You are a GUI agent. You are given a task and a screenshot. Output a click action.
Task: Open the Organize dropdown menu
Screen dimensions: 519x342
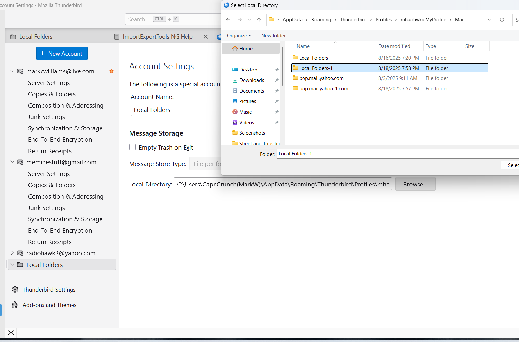239,36
